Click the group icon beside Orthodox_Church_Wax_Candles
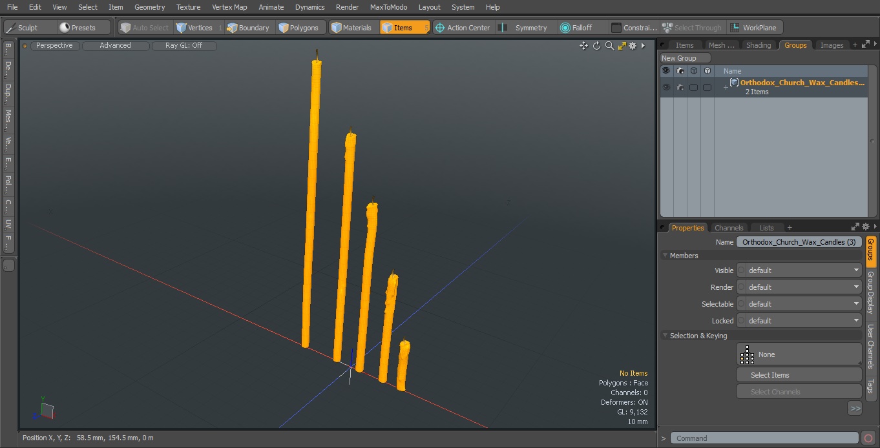Screen dimensions: 880x448 pyautogui.click(x=735, y=83)
